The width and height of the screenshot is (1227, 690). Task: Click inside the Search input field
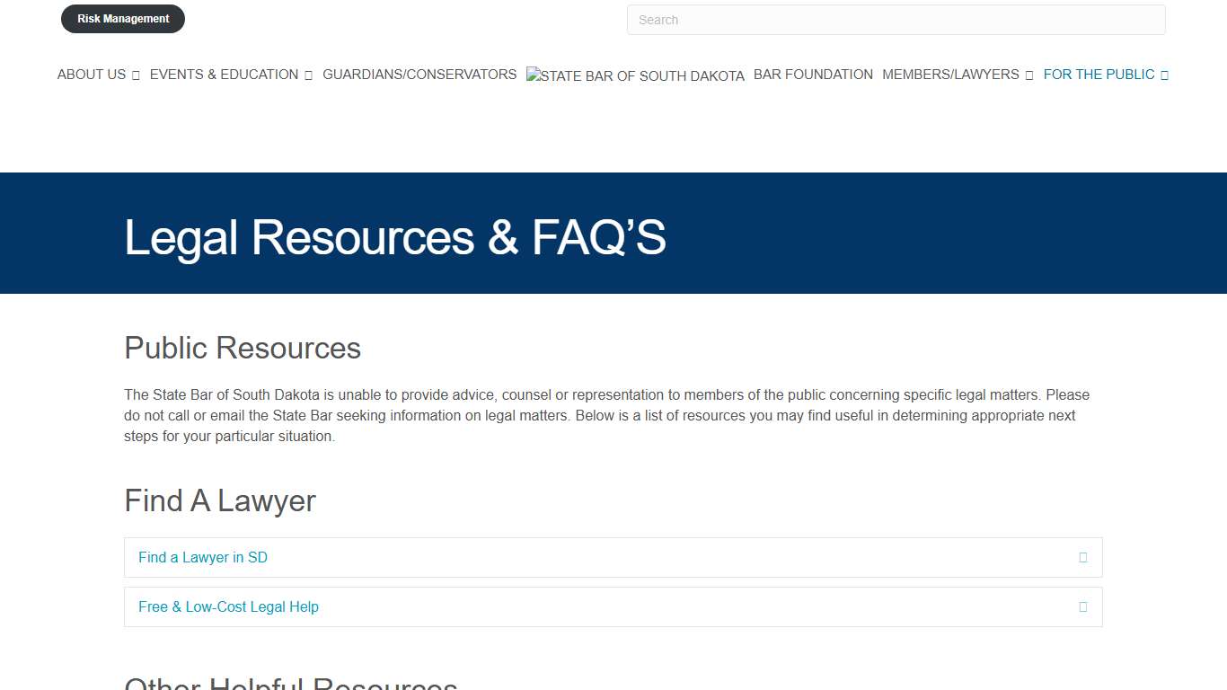(896, 19)
